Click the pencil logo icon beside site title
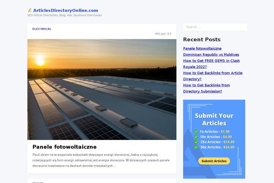 (30, 10)
